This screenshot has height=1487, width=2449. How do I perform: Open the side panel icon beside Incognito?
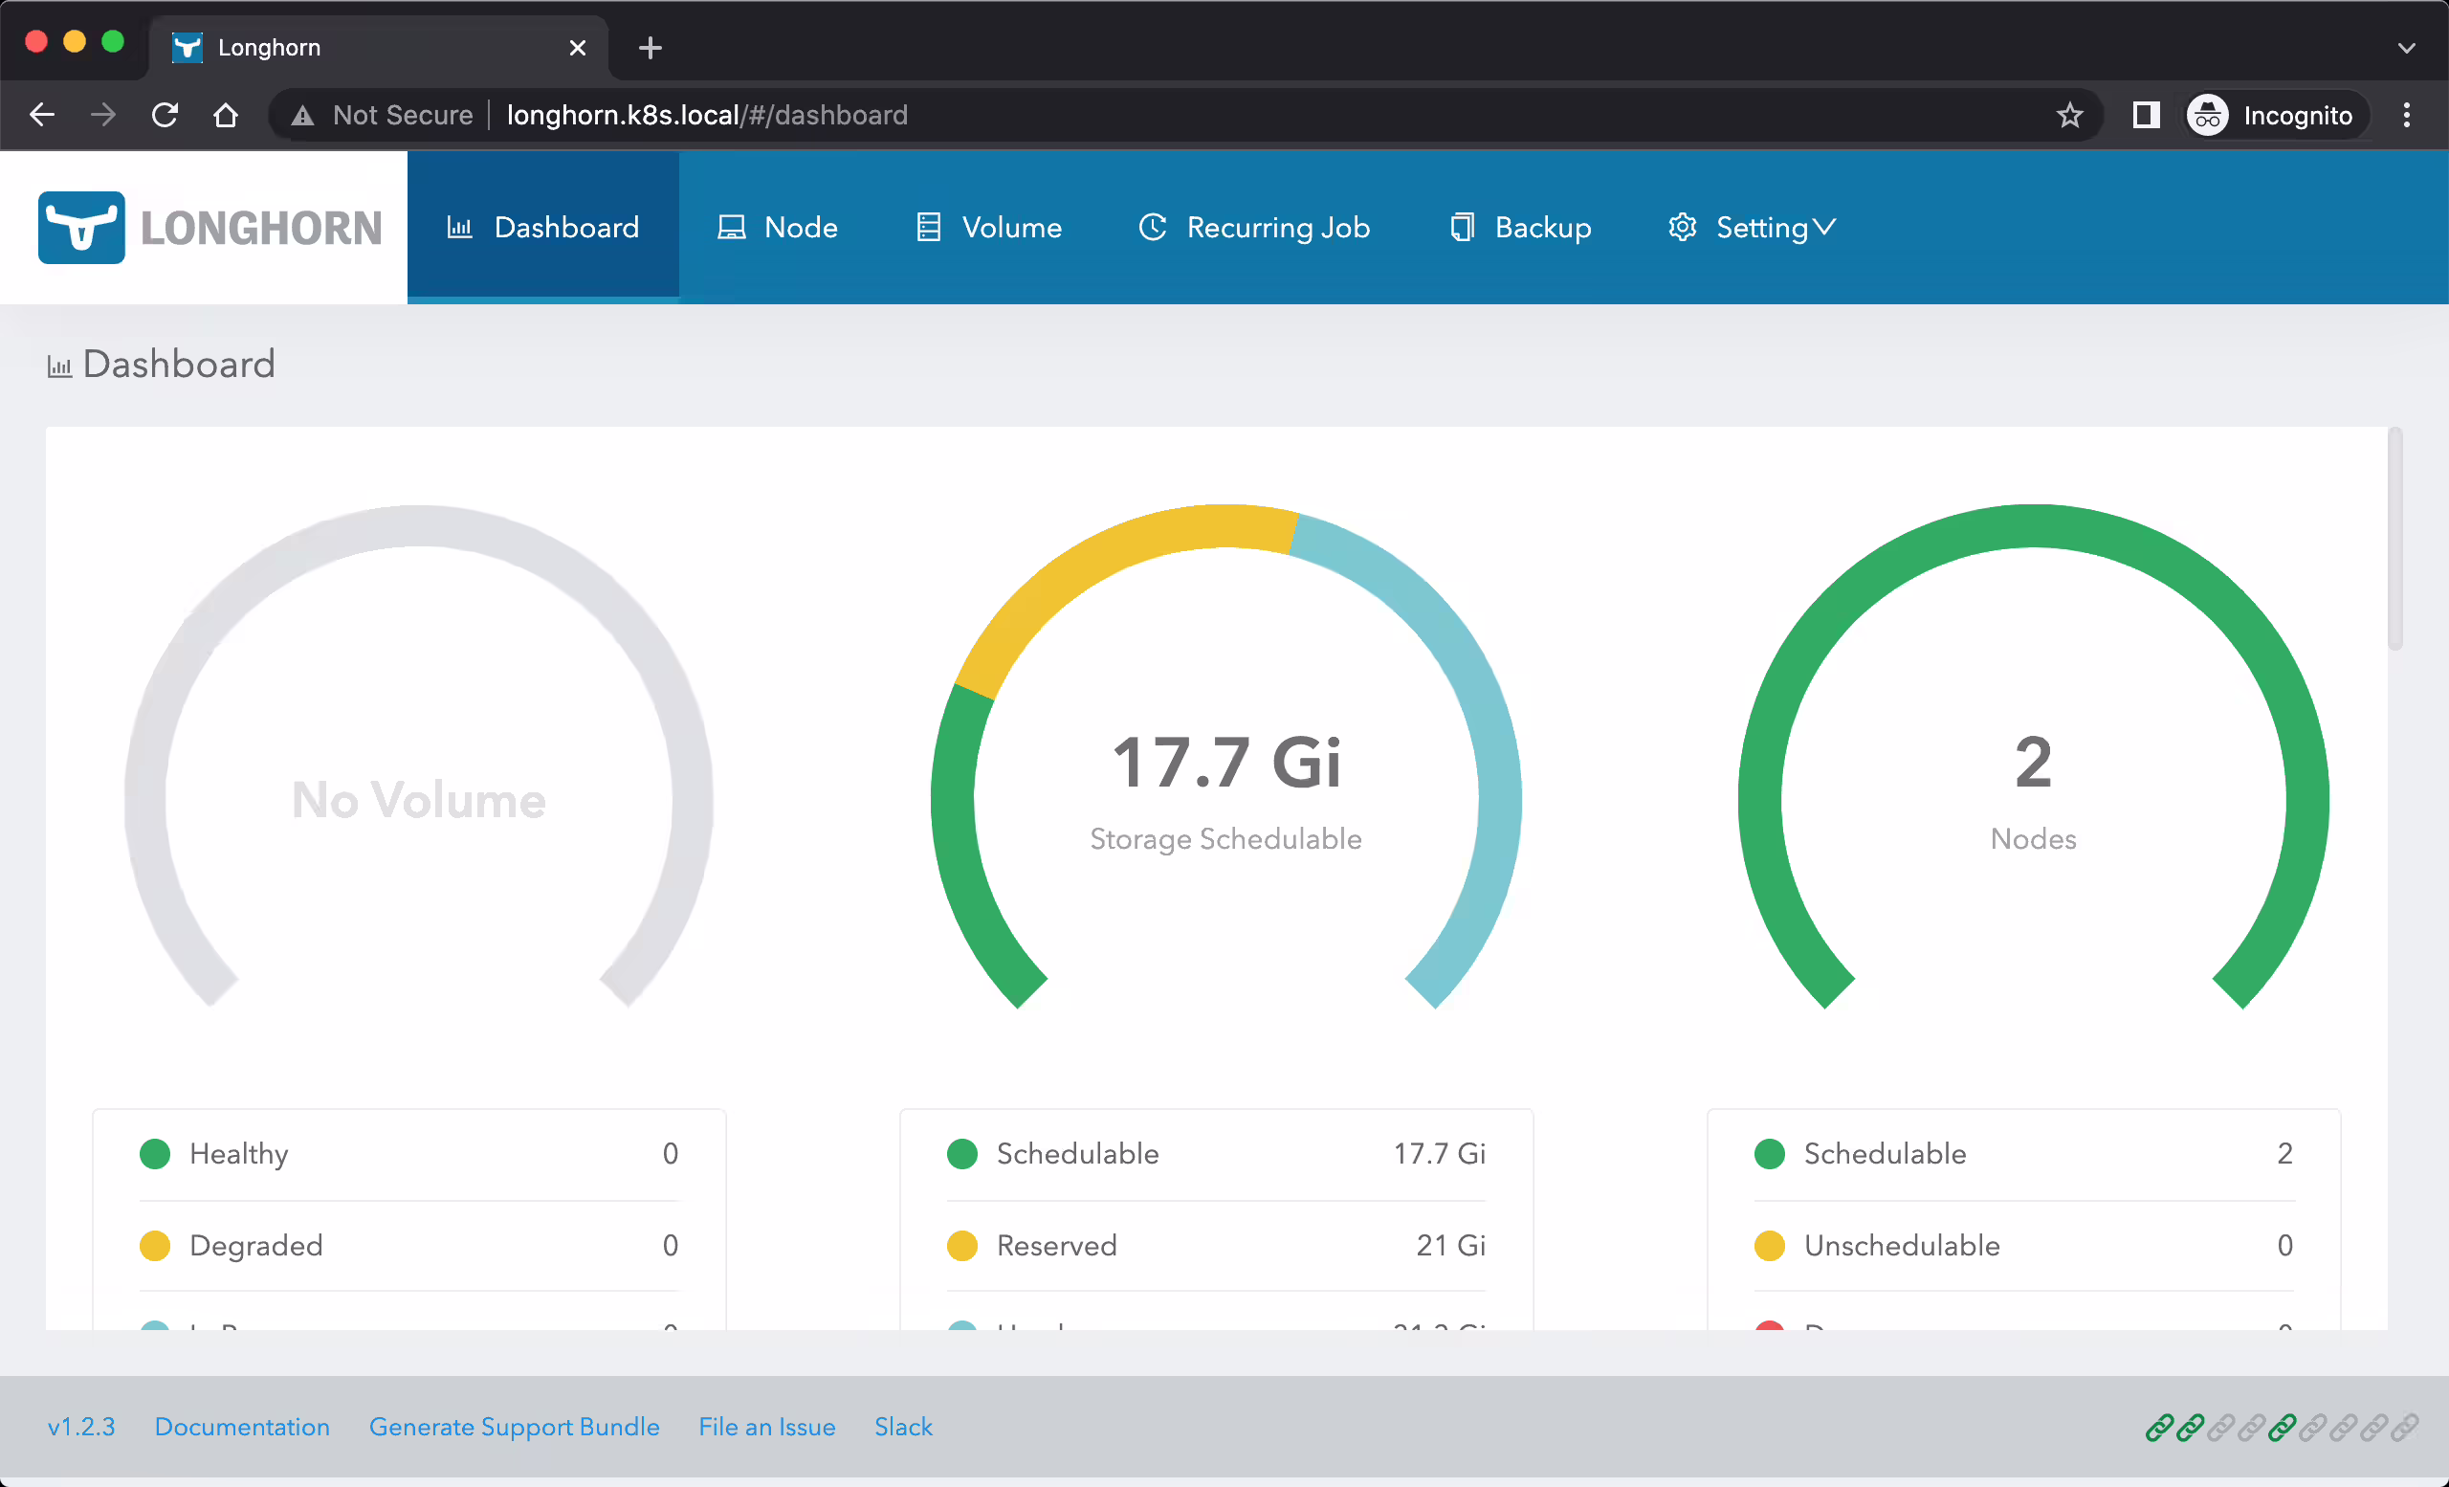tap(2146, 115)
